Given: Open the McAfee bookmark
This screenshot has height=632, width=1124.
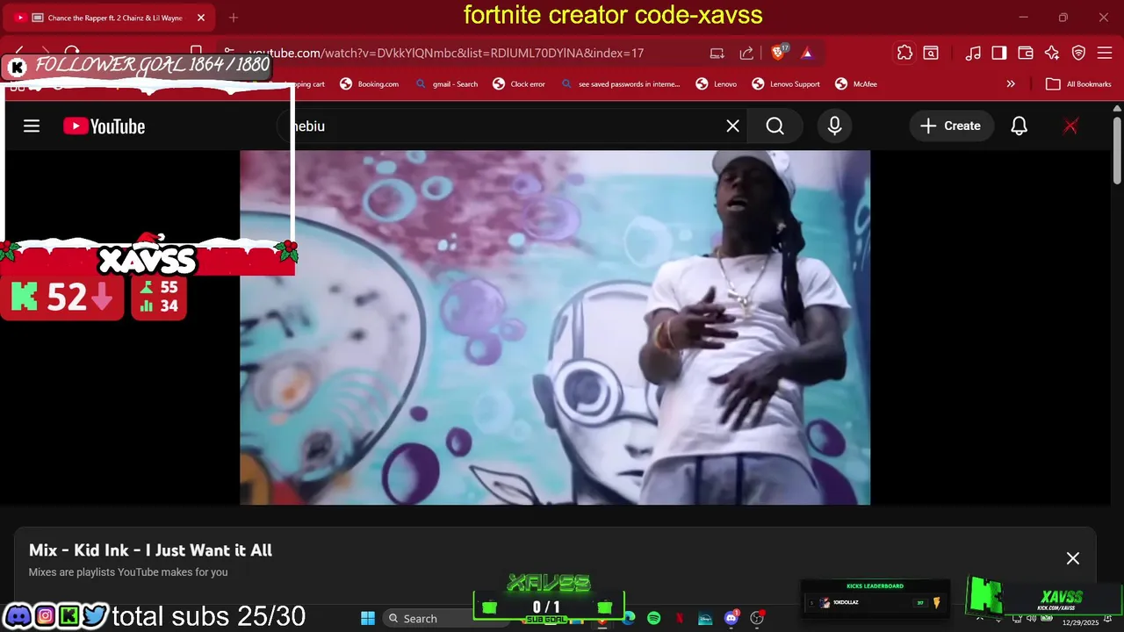Looking at the screenshot, I should click(x=855, y=84).
